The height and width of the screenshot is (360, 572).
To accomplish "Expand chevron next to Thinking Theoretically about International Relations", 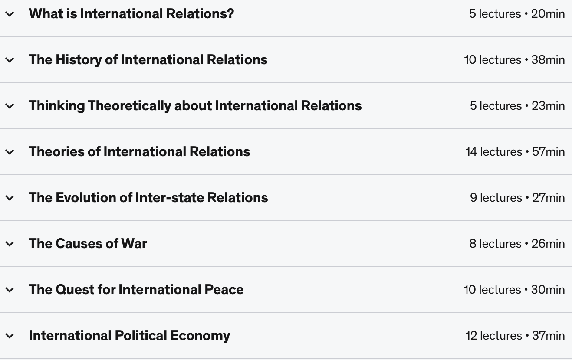I will pos(10,106).
